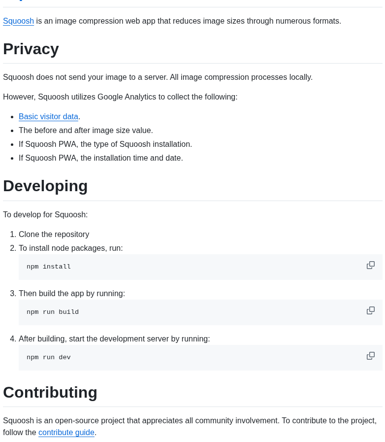The height and width of the screenshot is (442, 385).
Task: Click the Privacy heading
Action: tap(31, 49)
